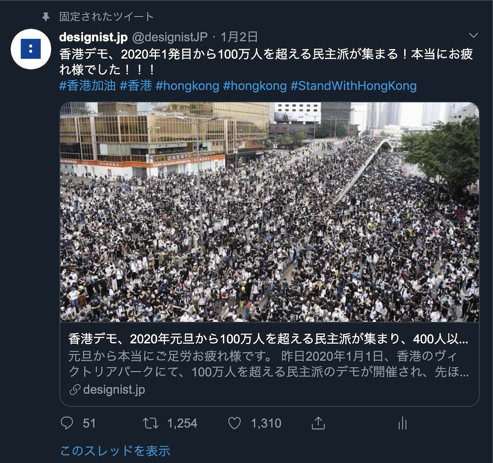Viewport: 493px width, 463px height.
Task: Open the 1月2日 tweet timestamp
Action: tap(239, 37)
